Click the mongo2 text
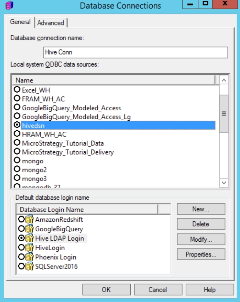 [x=34, y=170]
